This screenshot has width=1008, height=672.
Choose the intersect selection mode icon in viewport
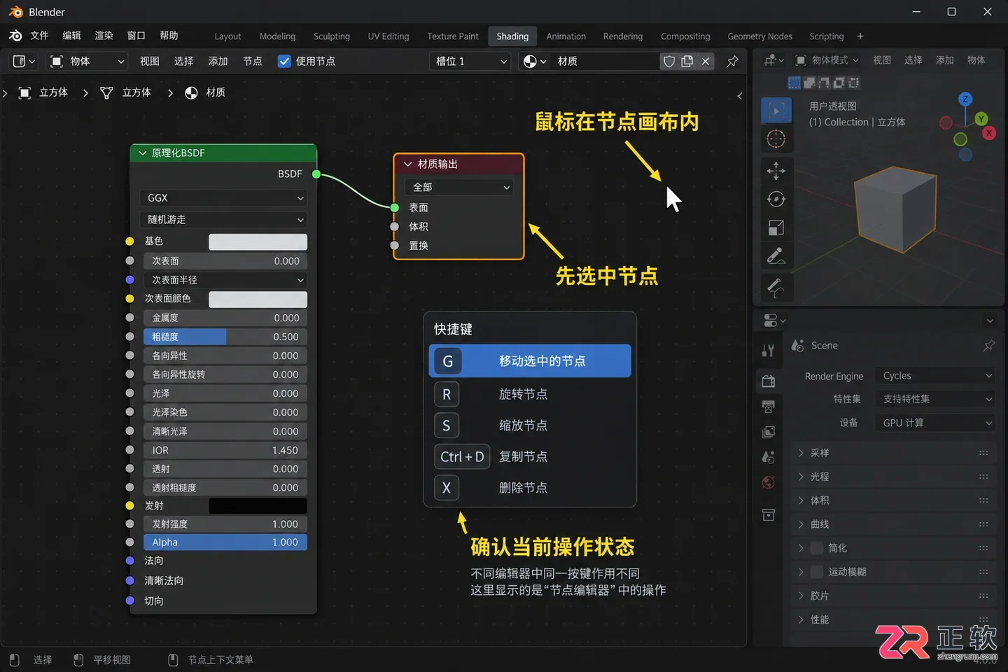853,83
